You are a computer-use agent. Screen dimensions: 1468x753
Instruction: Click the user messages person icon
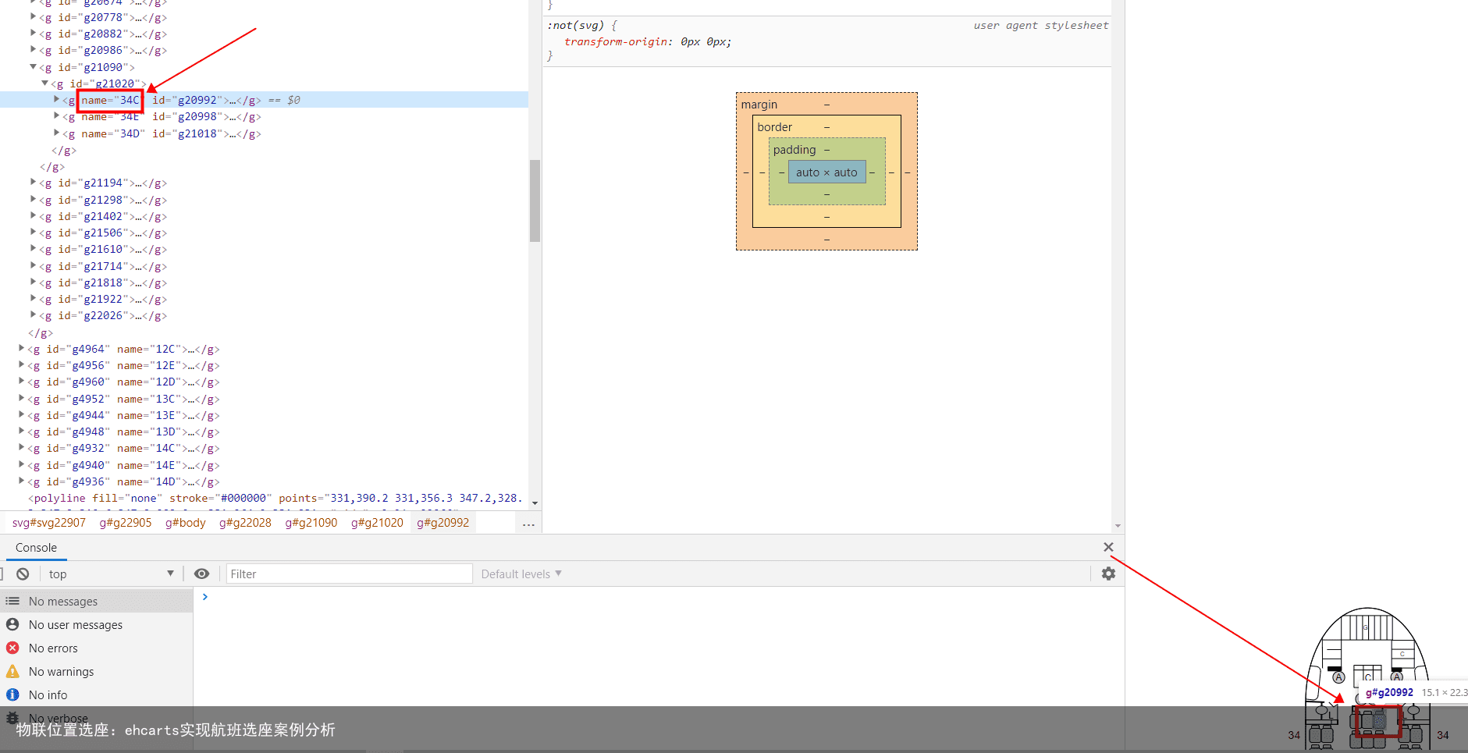tap(12, 624)
